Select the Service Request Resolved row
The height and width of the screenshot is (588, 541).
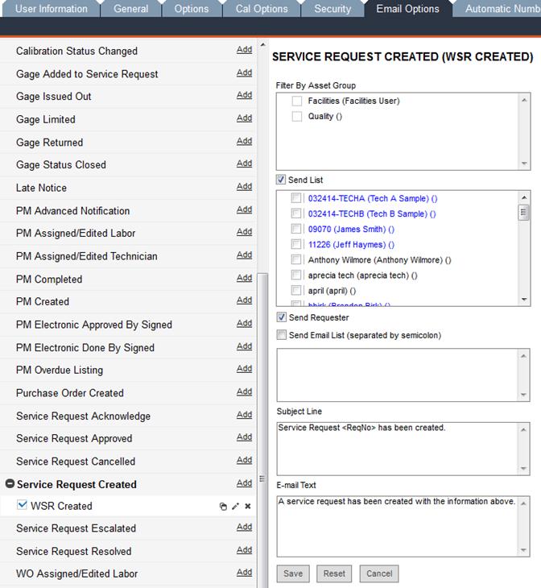pos(128,551)
